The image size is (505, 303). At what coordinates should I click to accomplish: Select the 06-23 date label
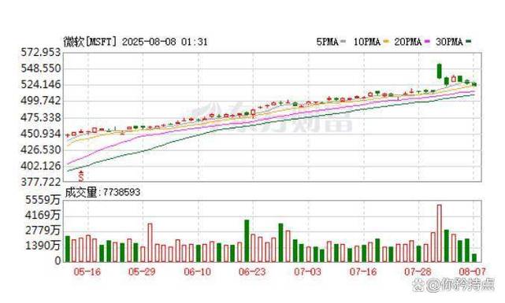[x=252, y=272]
